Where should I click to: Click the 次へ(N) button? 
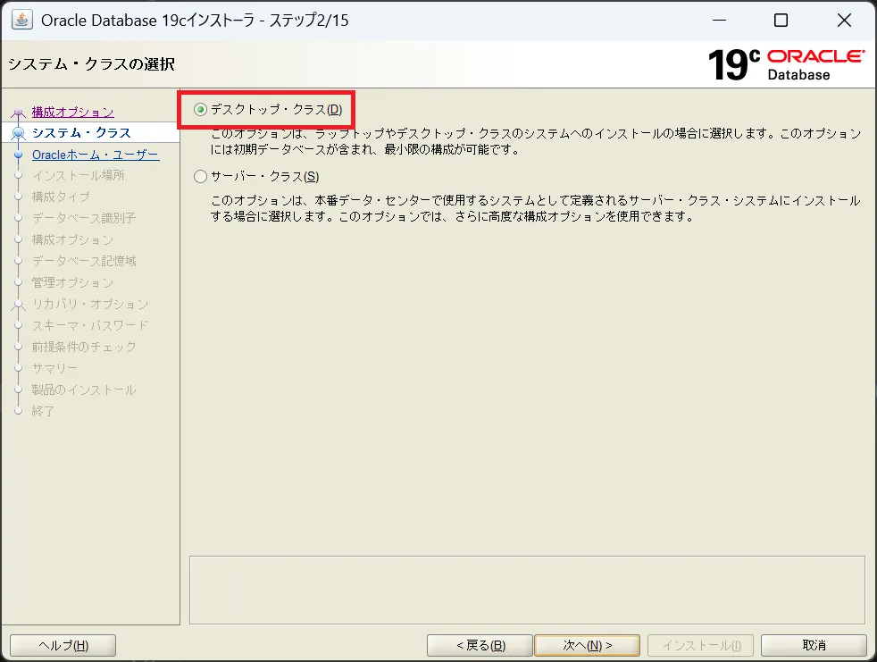click(587, 645)
